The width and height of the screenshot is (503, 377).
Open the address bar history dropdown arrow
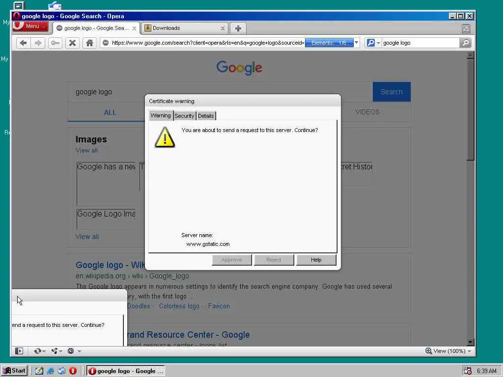(x=356, y=43)
